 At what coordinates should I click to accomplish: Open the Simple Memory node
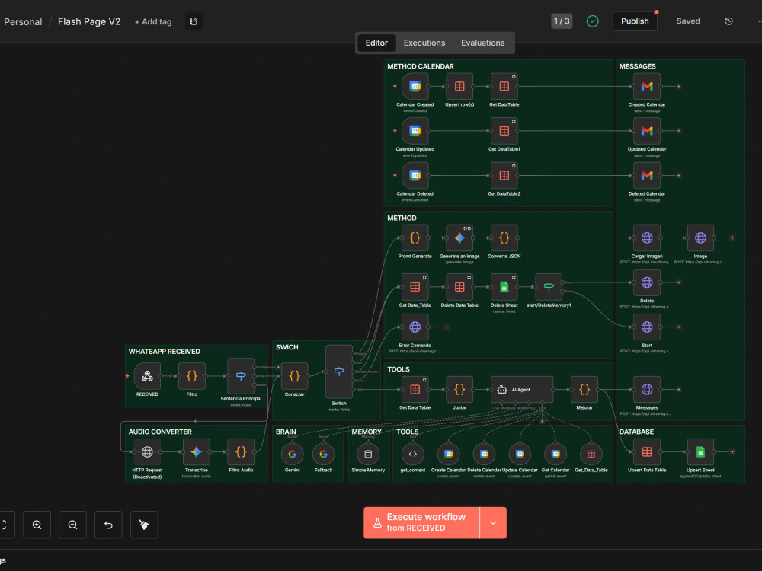pos(368,455)
